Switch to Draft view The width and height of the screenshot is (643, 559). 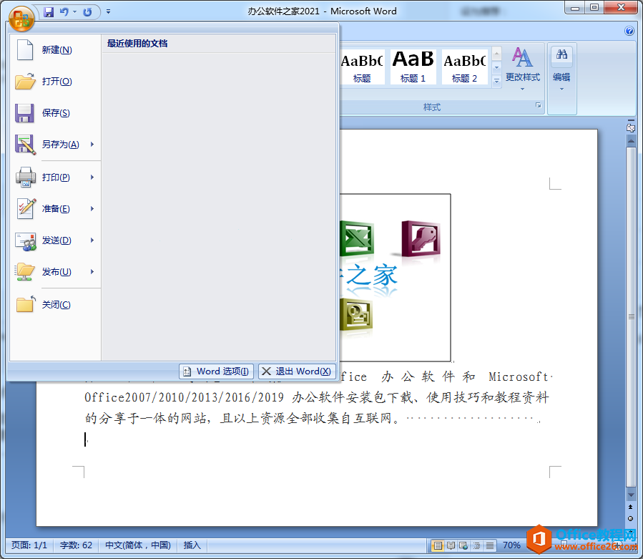(490, 545)
